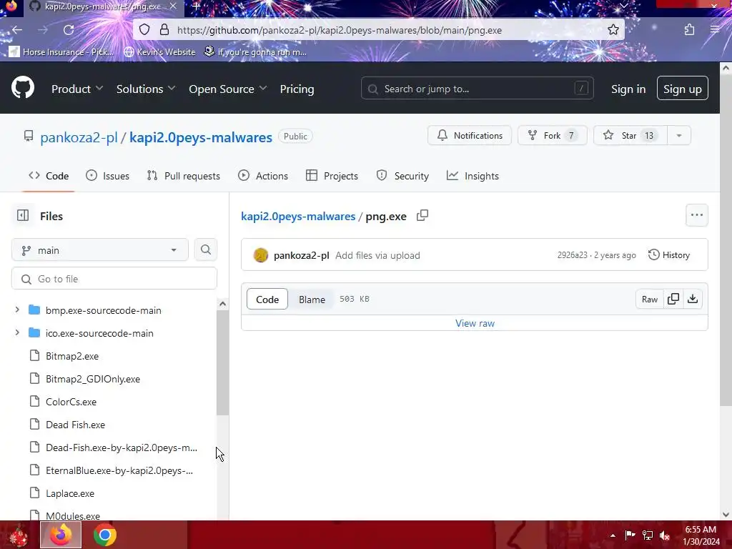Click the Action Center flag tray icon
This screenshot has height=549, width=732.
(630, 535)
